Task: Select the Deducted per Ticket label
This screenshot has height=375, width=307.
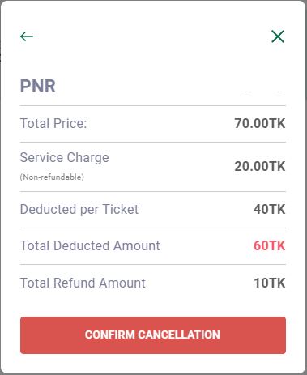Action: click(x=79, y=209)
